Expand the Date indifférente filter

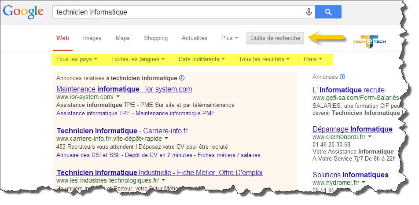(x=202, y=59)
